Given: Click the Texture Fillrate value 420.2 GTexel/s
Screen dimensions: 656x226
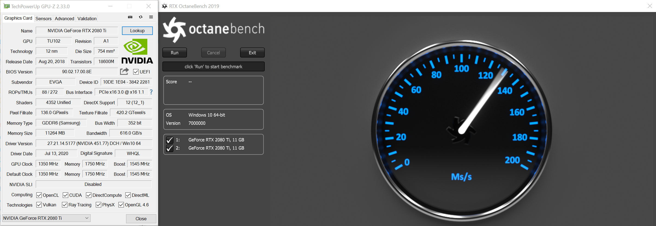Looking at the screenshot, I should [x=131, y=112].
